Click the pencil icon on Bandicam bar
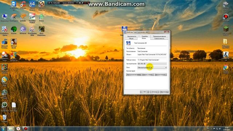The height and width of the screenshot is (131, 233). point(82,3)
